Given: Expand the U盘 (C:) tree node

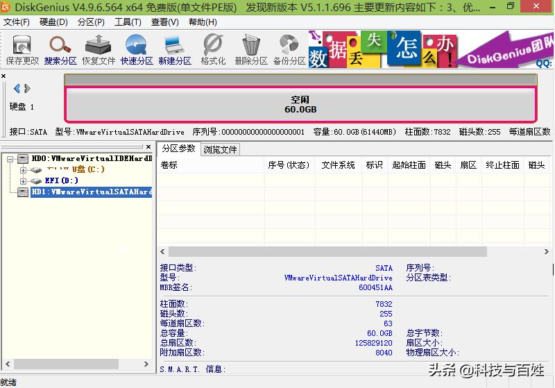Looking at the screenshot, I should click(x=23, y=170).
